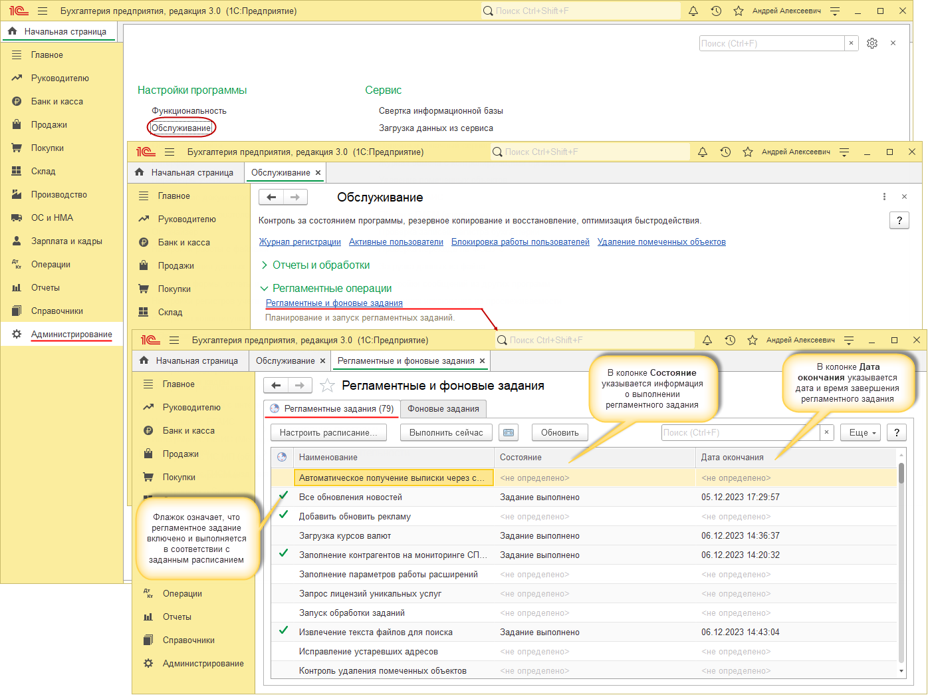Open Отчеты in front window sidebar
Viewport: 928px width, 695px height.
tap(177, 617)
